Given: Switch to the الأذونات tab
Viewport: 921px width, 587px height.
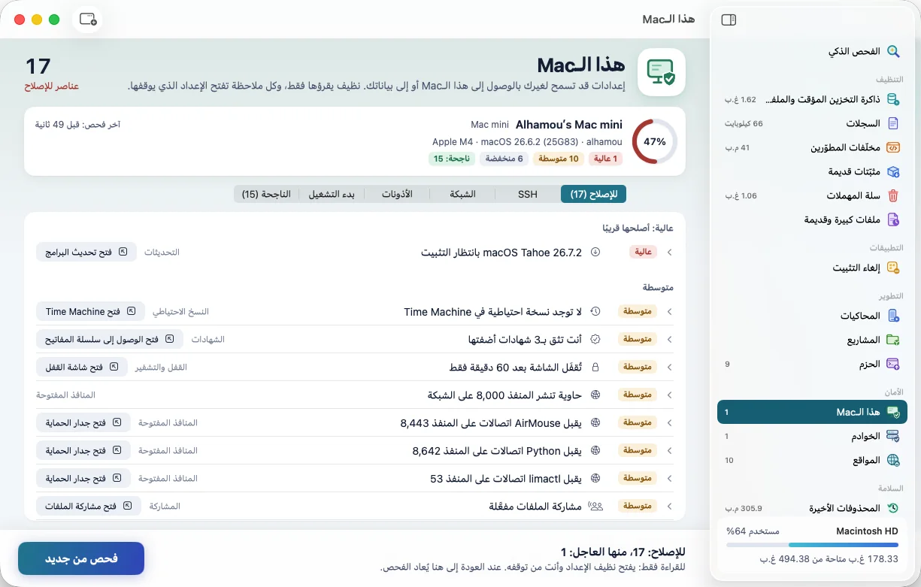Looking at the screenshot, I should point(397,194).
